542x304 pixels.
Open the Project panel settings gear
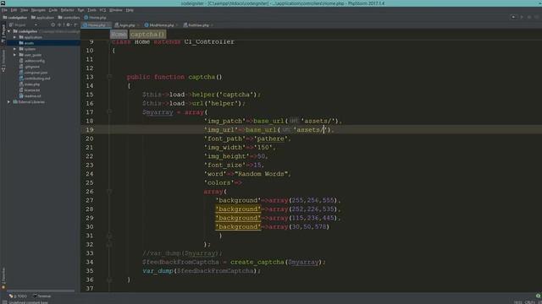pyautogui.click(x=69, y=24)
